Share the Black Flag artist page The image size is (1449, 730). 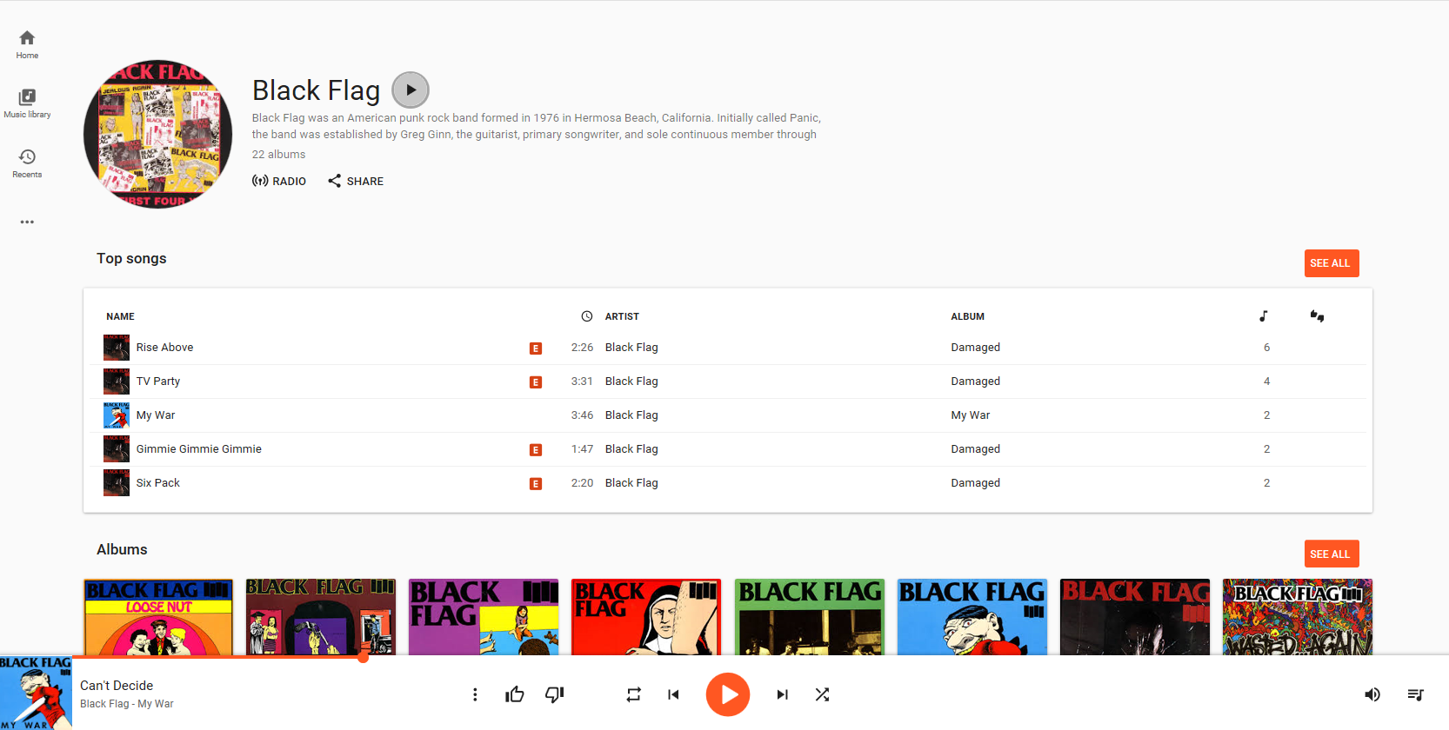[x=356, y=181]
